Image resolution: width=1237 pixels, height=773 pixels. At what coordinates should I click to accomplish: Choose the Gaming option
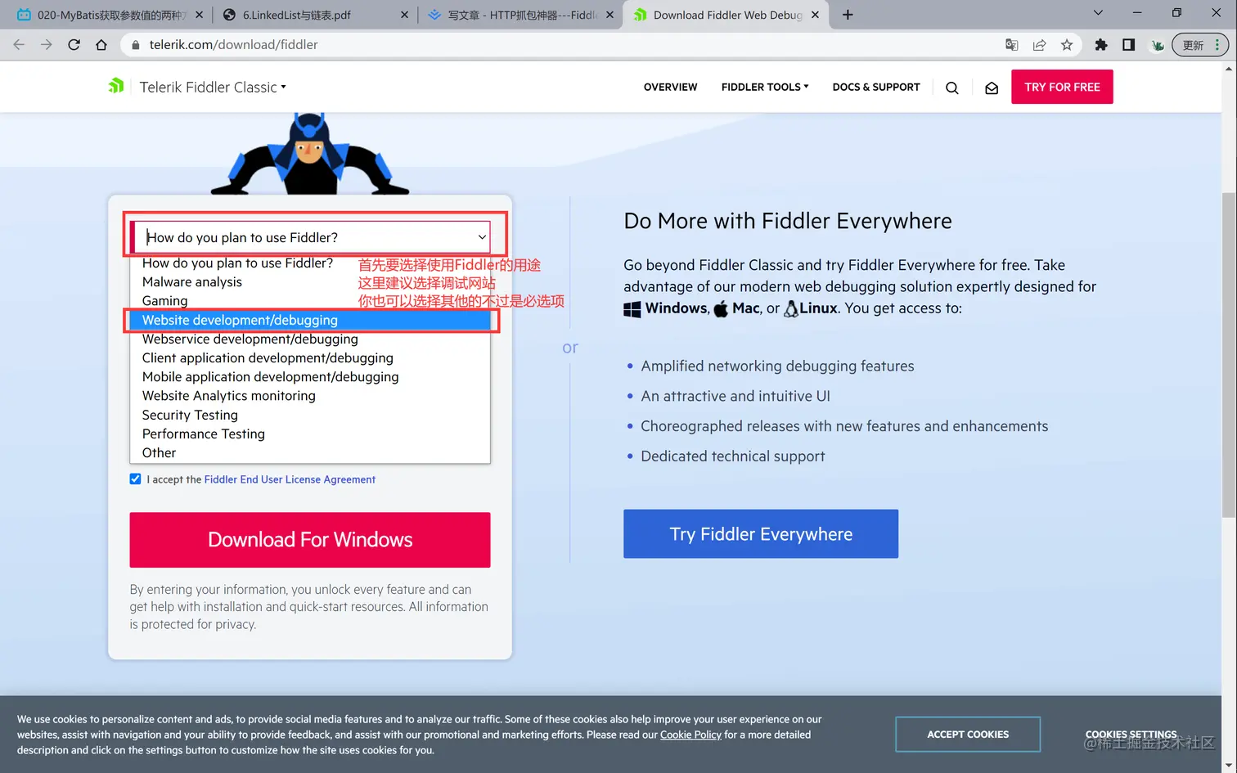(x=310, y=301)
